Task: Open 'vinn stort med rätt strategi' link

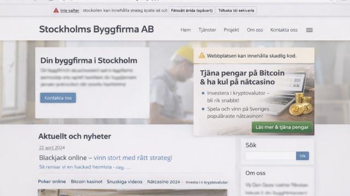Action: (133, 157)
